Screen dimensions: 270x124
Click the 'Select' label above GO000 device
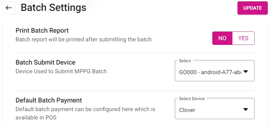coord(185,61)
